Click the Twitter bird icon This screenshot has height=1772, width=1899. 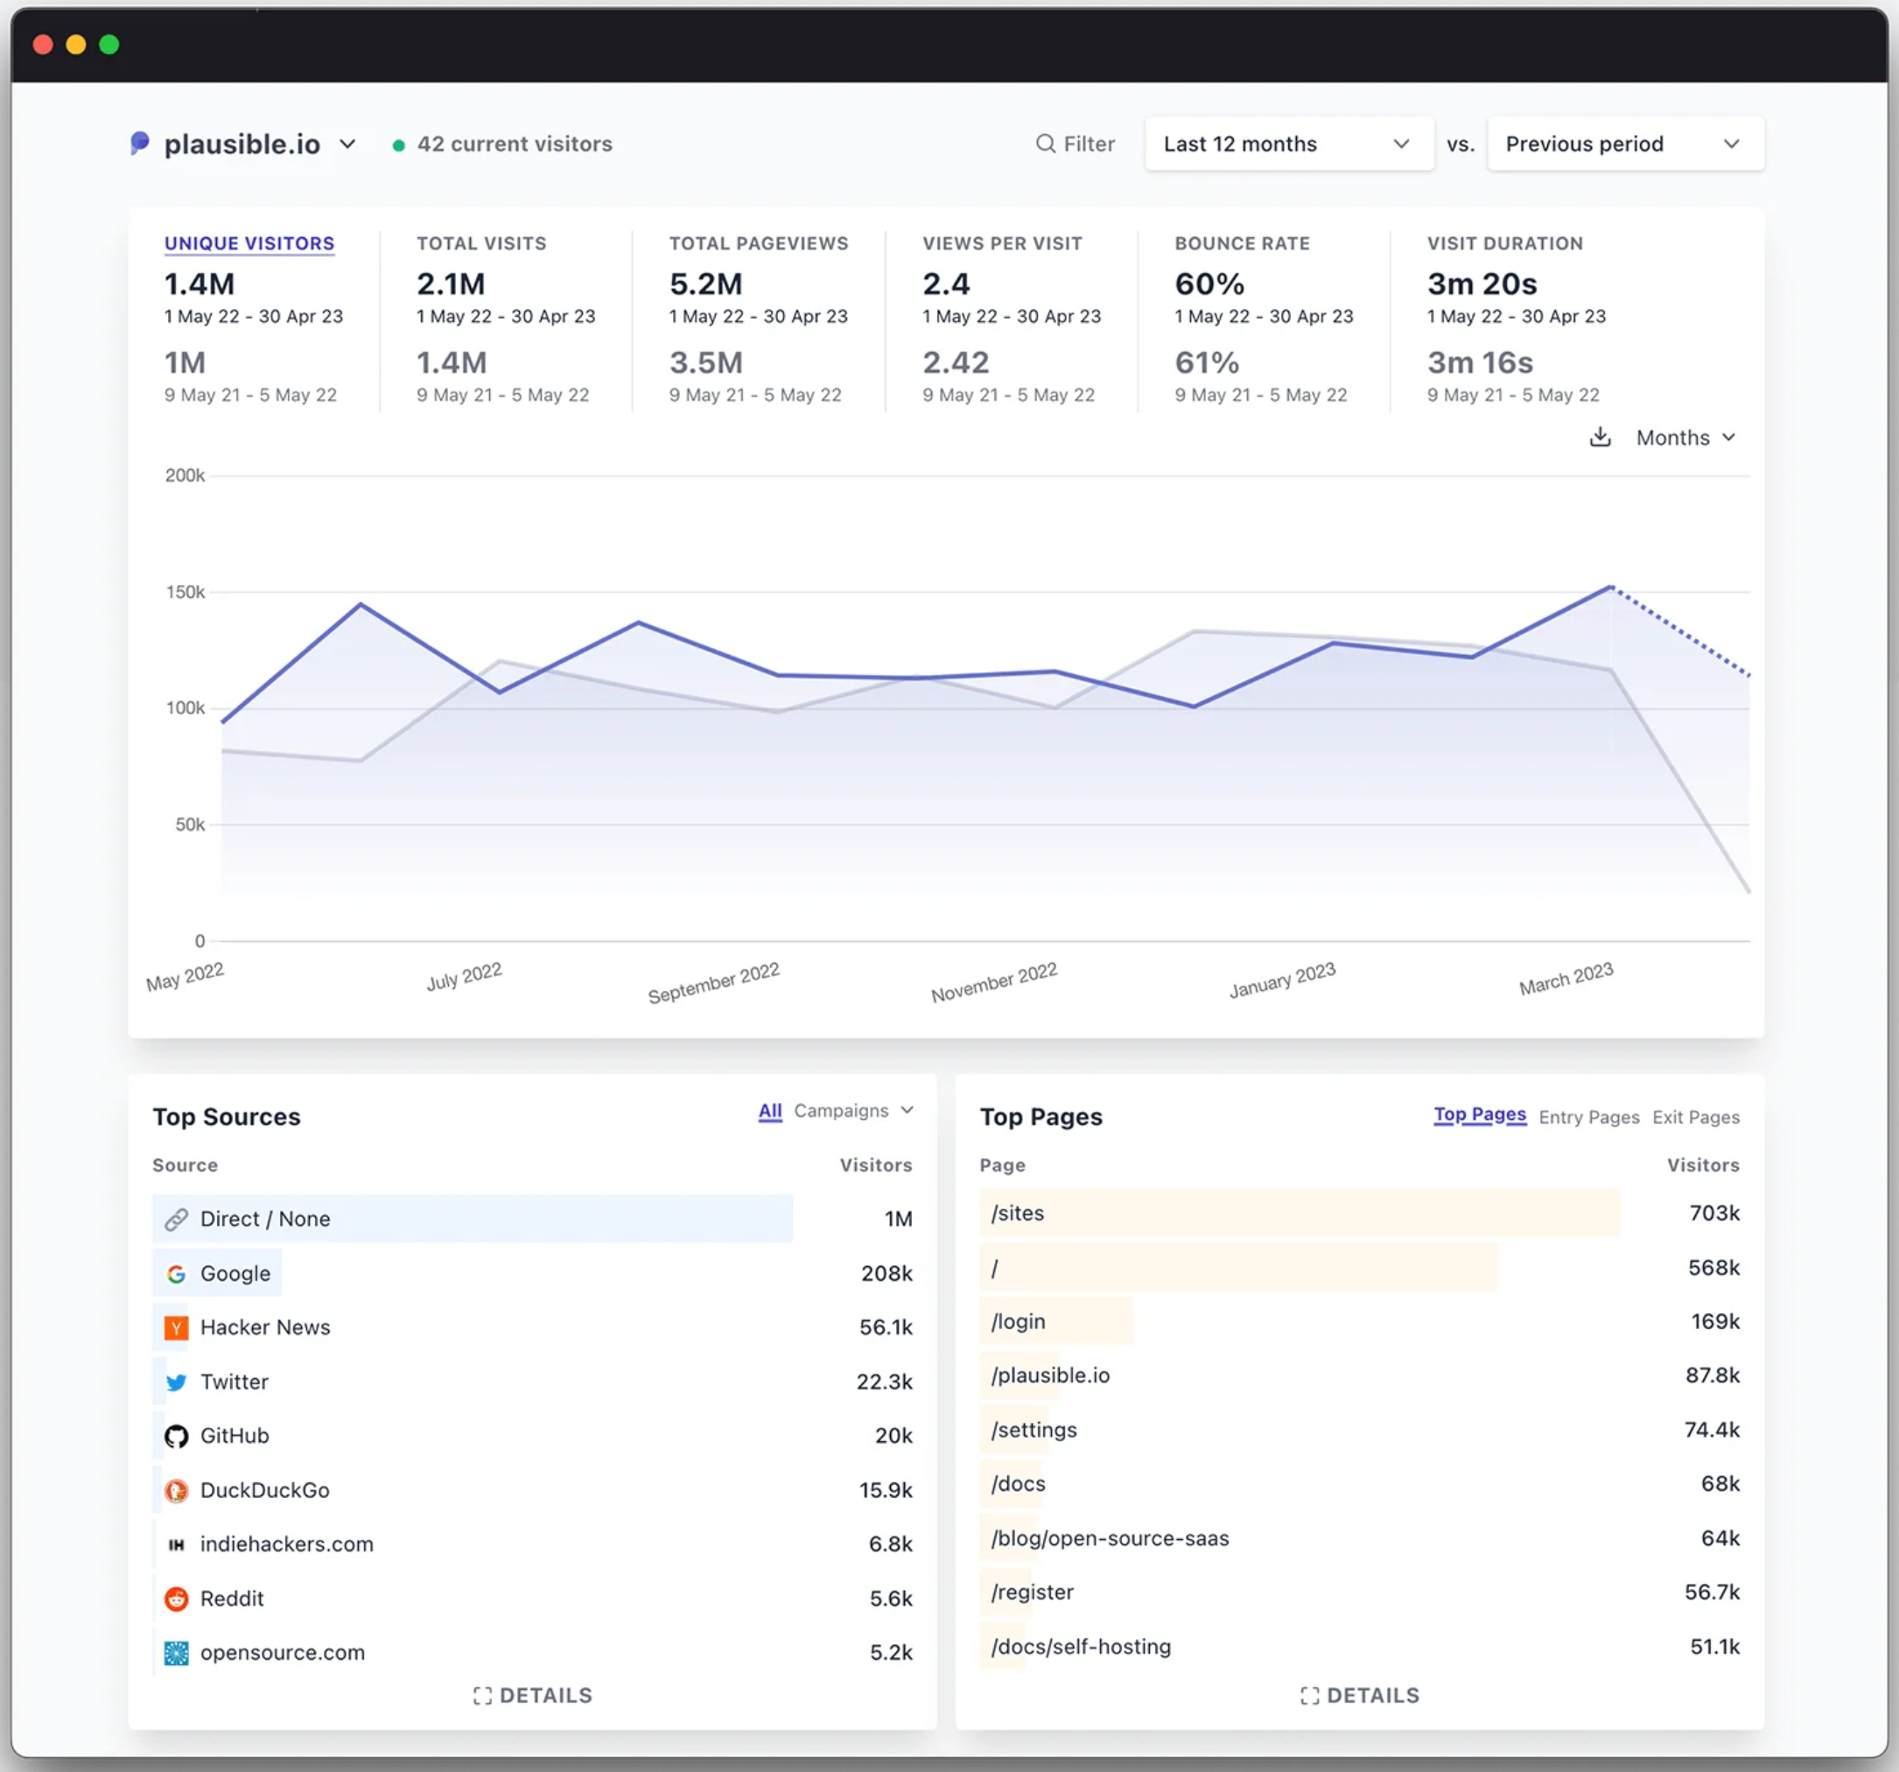(x=176, y=1382)
